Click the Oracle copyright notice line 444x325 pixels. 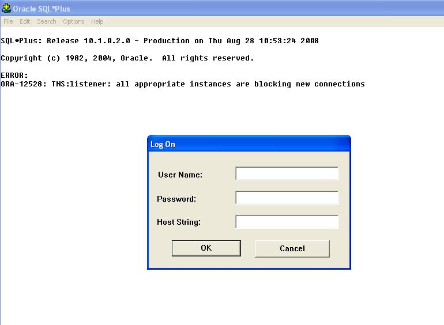127,58
